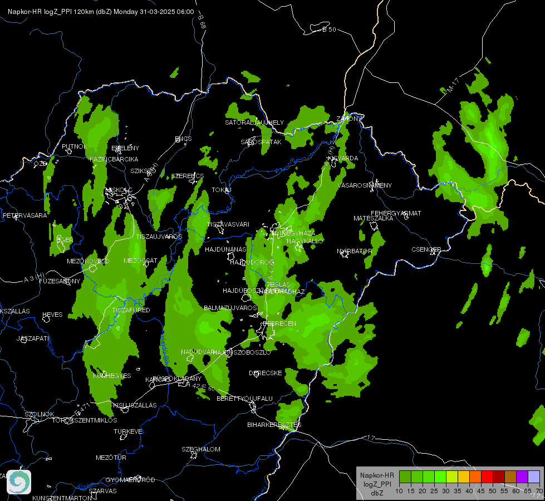Click the DERECSKE town label
Viewport: 545px width, 501px height.
(265, 373)
